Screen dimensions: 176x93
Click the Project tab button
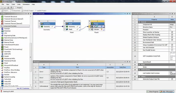coord(18,8)
